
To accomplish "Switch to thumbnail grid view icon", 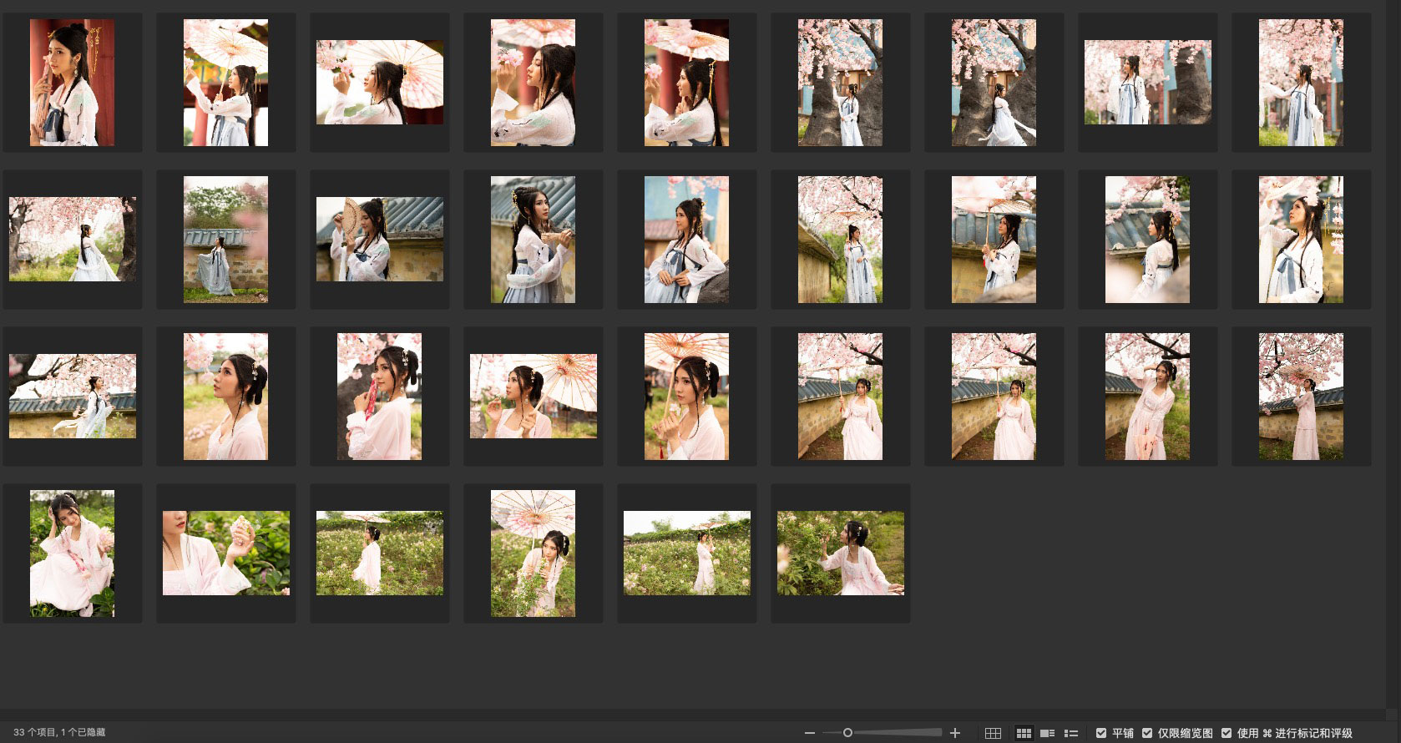I will (1024, 733).
